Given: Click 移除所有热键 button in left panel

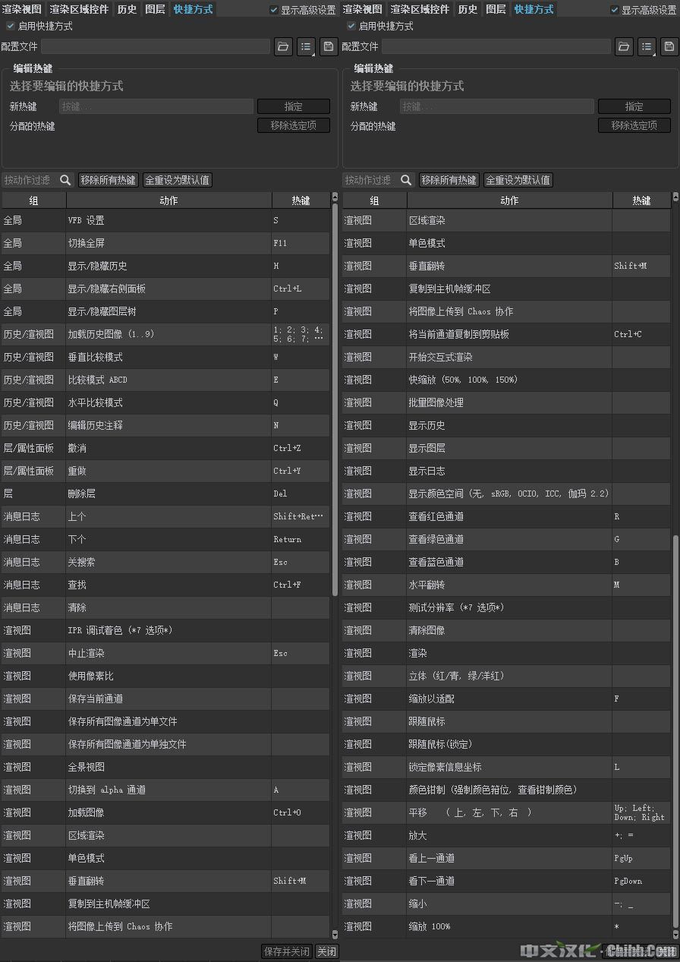Looking at the screenshot, I should (x=108, y=180).
